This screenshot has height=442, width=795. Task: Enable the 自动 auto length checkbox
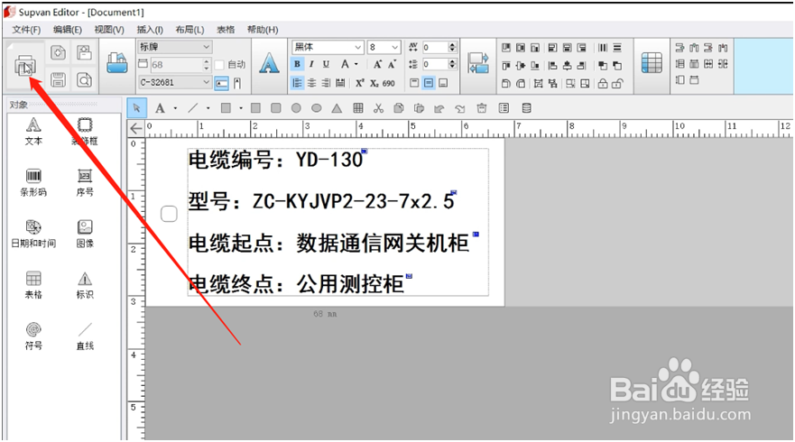pyautogui.click(x=219, y=65)
